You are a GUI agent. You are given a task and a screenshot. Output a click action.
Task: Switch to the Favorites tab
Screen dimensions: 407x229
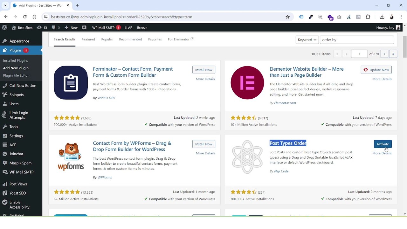coord(155,39)
